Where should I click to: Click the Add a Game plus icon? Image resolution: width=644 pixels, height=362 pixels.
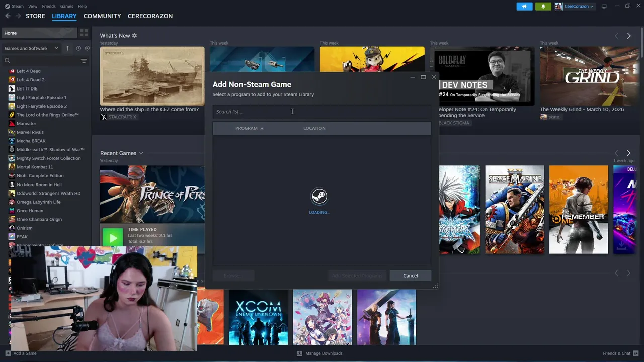8,353
